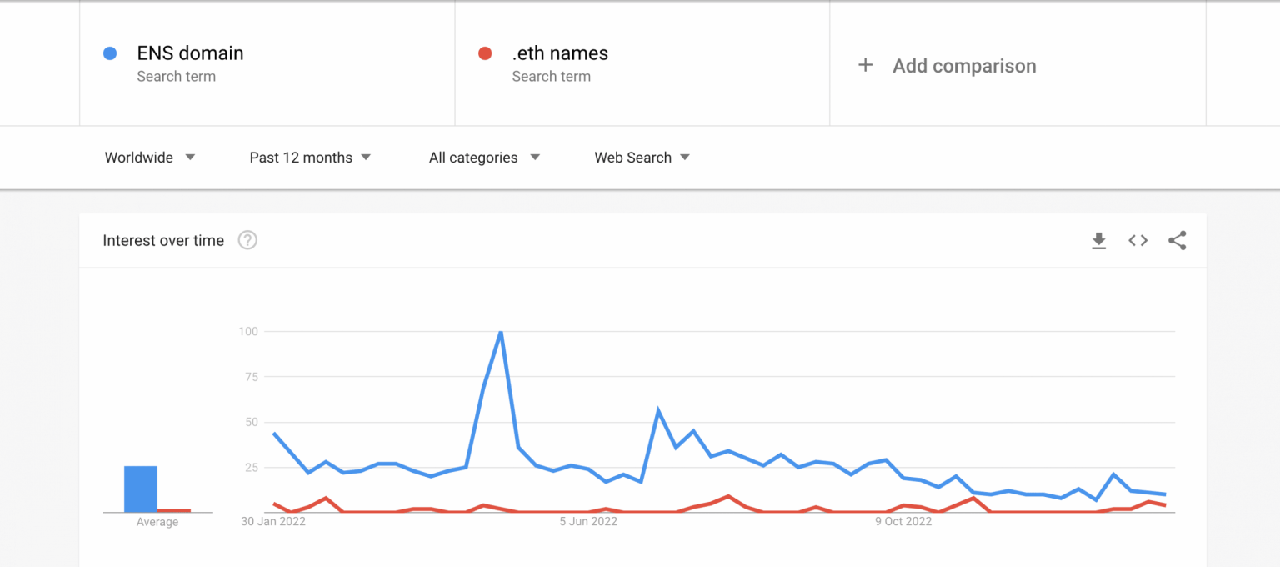1280x567 pixels.
Task: Open the Interest over time help icon
Action: tap(247, 241)
